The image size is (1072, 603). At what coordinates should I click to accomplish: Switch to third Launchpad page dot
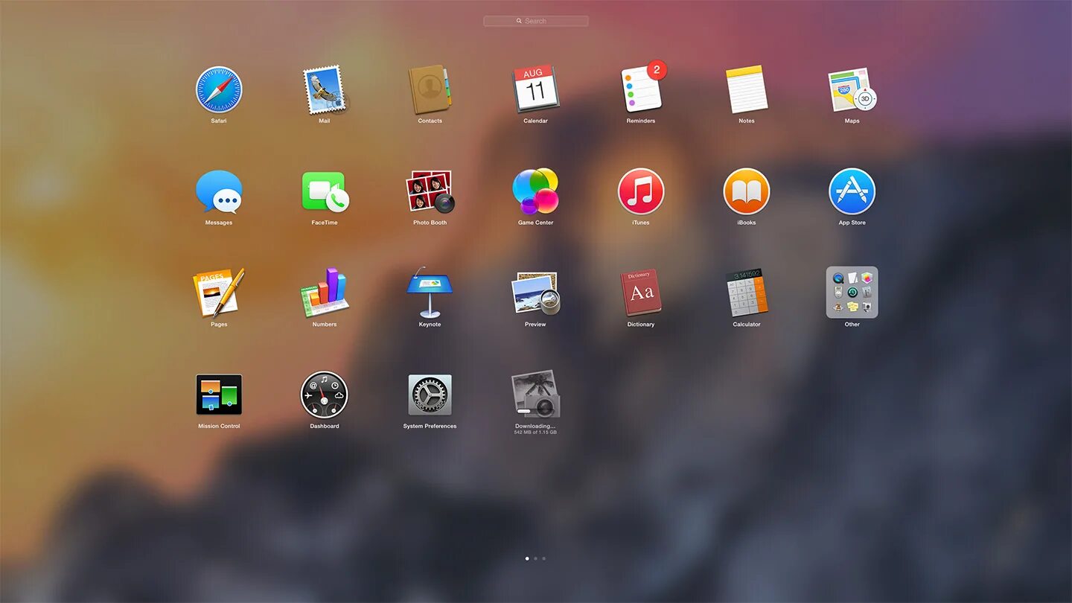[x=543, y=558]
